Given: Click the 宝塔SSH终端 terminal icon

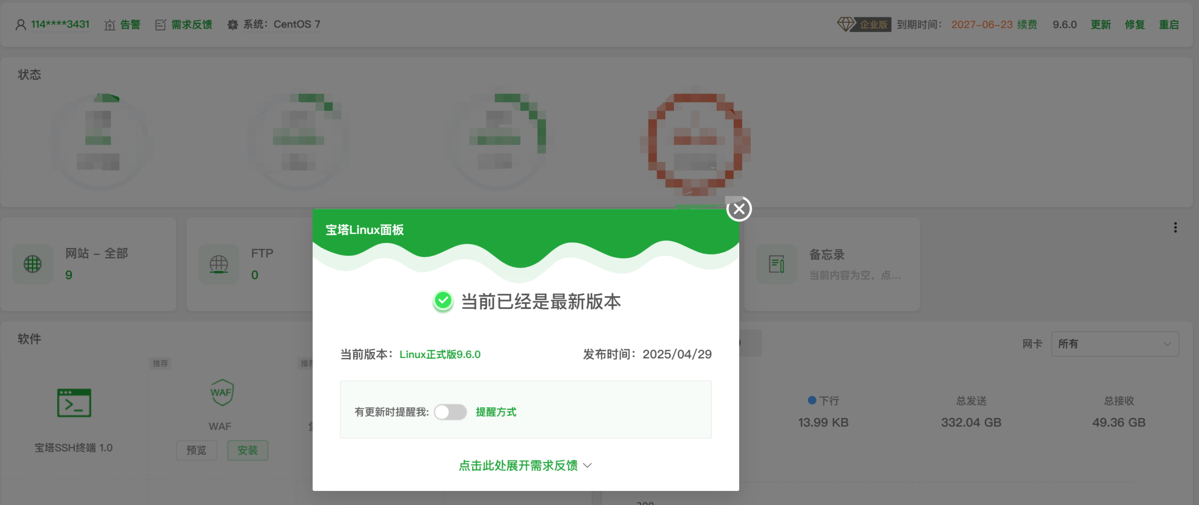Looking at the screenshot, I should [74, 403].
